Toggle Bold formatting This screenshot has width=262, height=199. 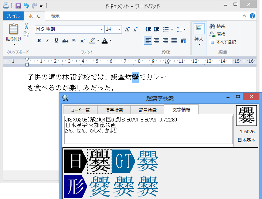click(x=39, y=41)
